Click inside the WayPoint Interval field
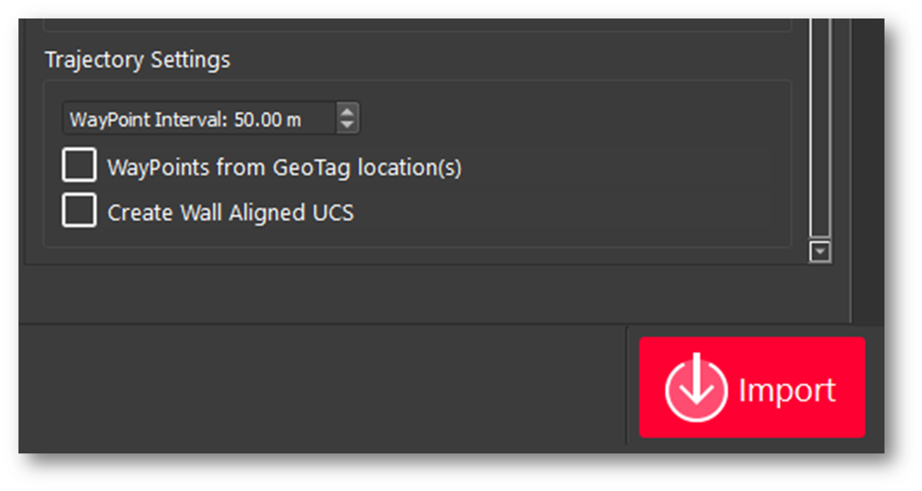Screen dimensions: 922x491 196,119
